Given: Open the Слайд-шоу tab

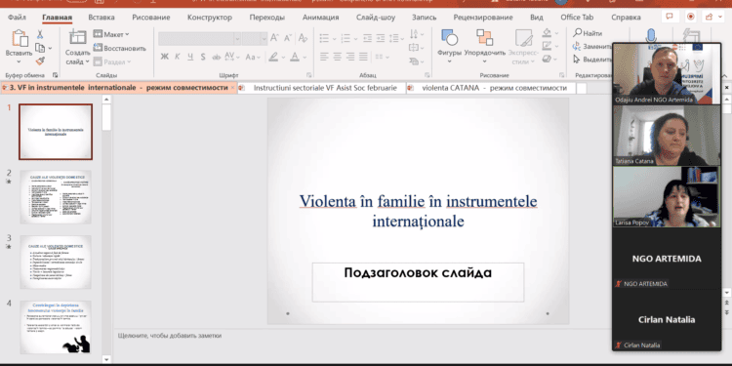Looking at the screenshot, I should click(x=376, y=18).
